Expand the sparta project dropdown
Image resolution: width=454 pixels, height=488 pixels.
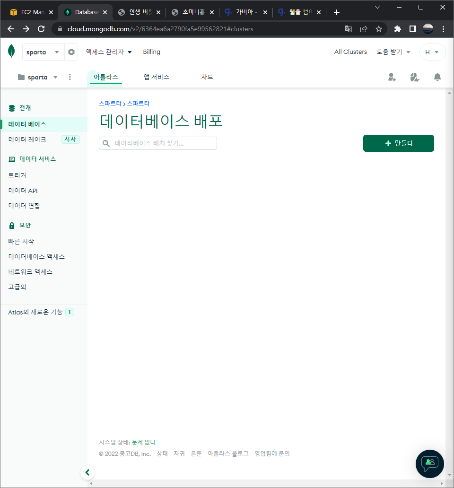38,77
